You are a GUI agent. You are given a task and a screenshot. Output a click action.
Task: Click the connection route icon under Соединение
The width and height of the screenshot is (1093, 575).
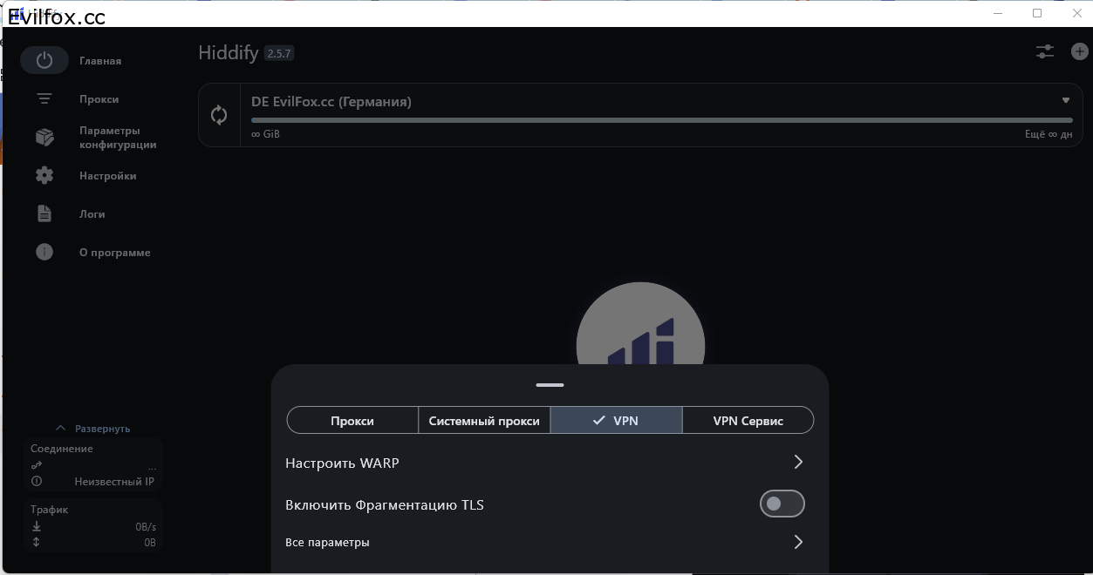tap(37, 466)
